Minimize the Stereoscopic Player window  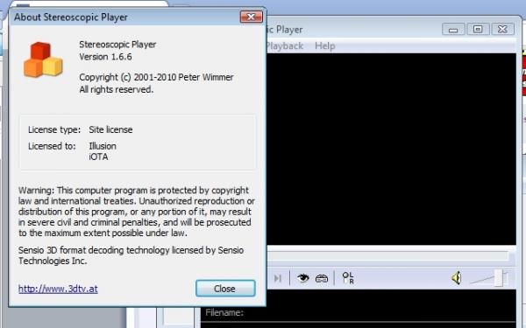(453, 30)
